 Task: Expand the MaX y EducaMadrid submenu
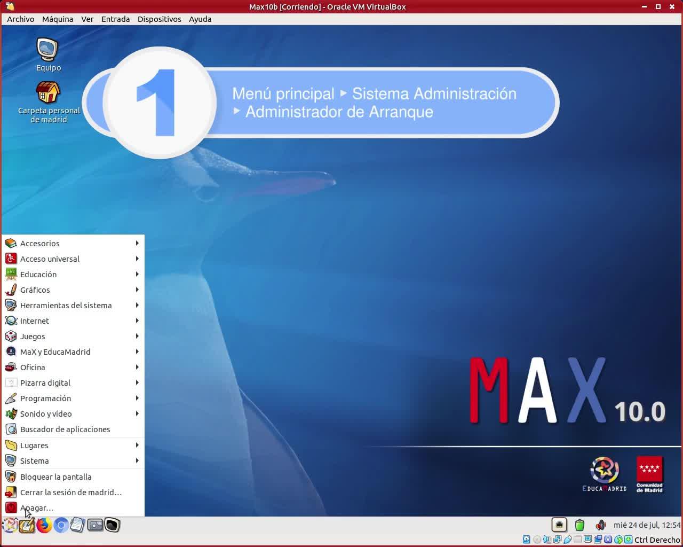[73, 351]
